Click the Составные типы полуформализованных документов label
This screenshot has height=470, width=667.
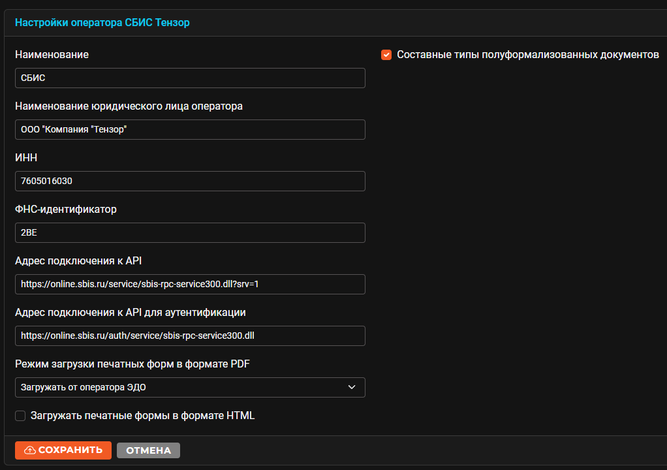(x=528, y=55)
